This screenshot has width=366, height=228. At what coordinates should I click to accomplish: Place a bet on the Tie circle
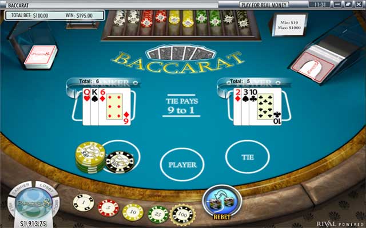[x=248, y=157]
